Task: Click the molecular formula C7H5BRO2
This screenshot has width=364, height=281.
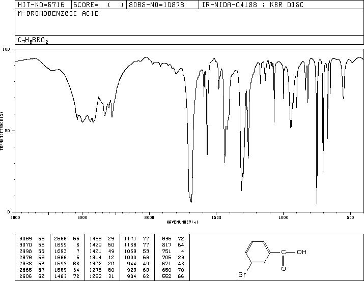Action: click(33, 40)
